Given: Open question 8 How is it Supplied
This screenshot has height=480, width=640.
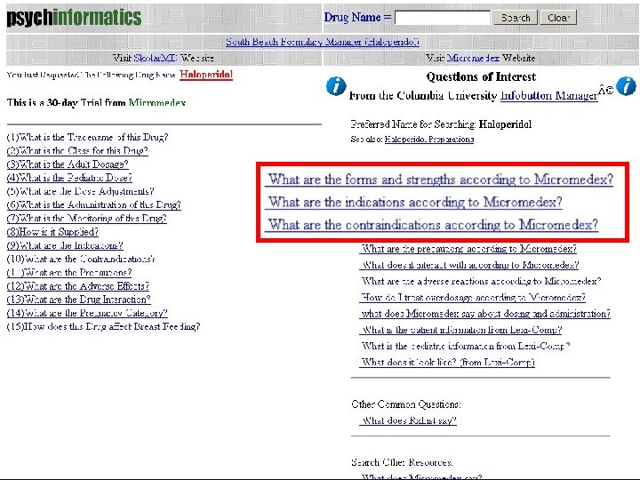Looking at the screenshot, I should 52,232.
